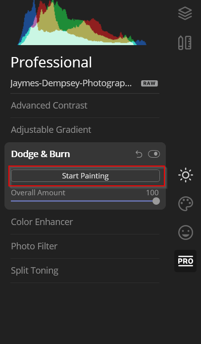The width and height of the screenshot is (201, 344).
Task: Switch to Portrait face icon
Action: point(186,232)
